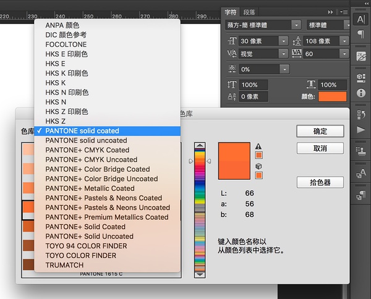
Task: Switch to the 段落 tab
Action: 249,12
